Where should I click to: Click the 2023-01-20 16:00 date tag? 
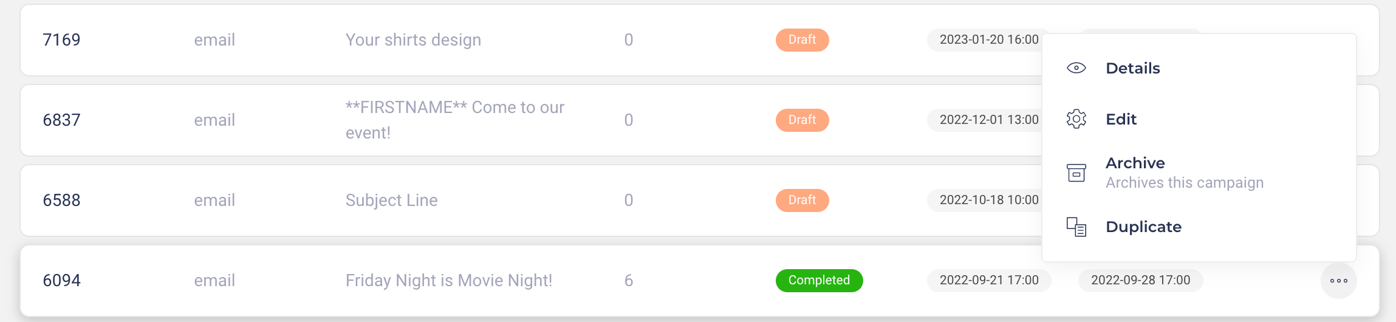tap(988, 40)
